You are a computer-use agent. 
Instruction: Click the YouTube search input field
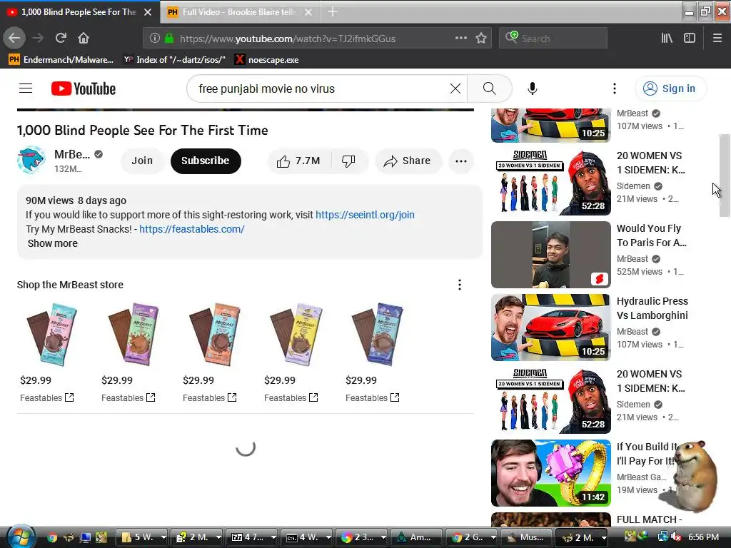pos(322,88)
